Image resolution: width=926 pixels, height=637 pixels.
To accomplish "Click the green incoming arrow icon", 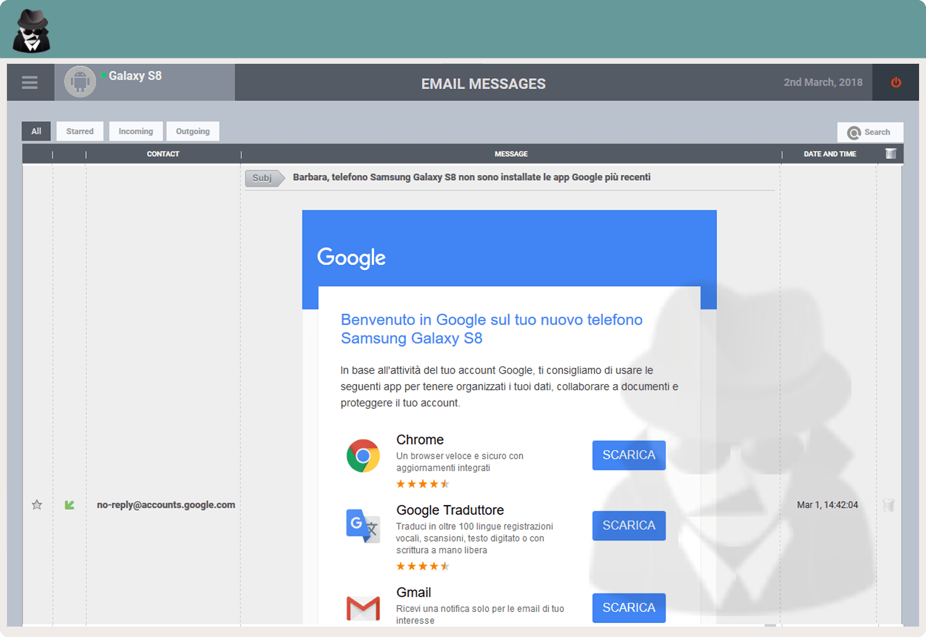I will tap(69, 505).
